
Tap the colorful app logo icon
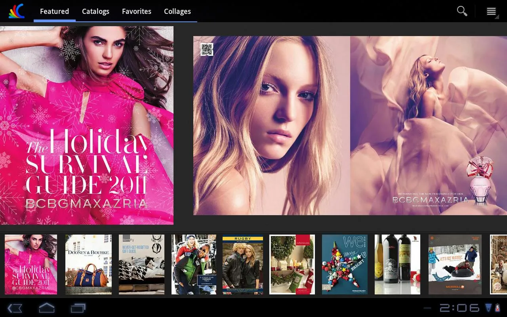click(x=17, y=11)
